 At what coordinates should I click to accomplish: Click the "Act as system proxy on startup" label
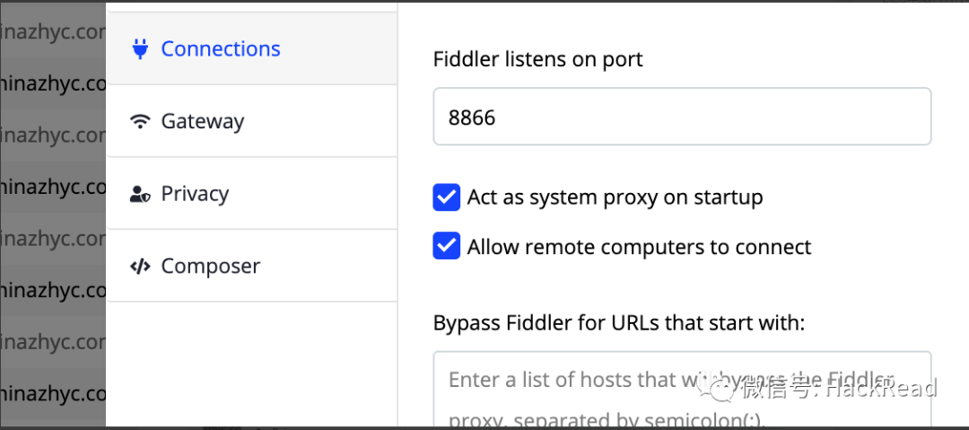(x=615, y=197)
